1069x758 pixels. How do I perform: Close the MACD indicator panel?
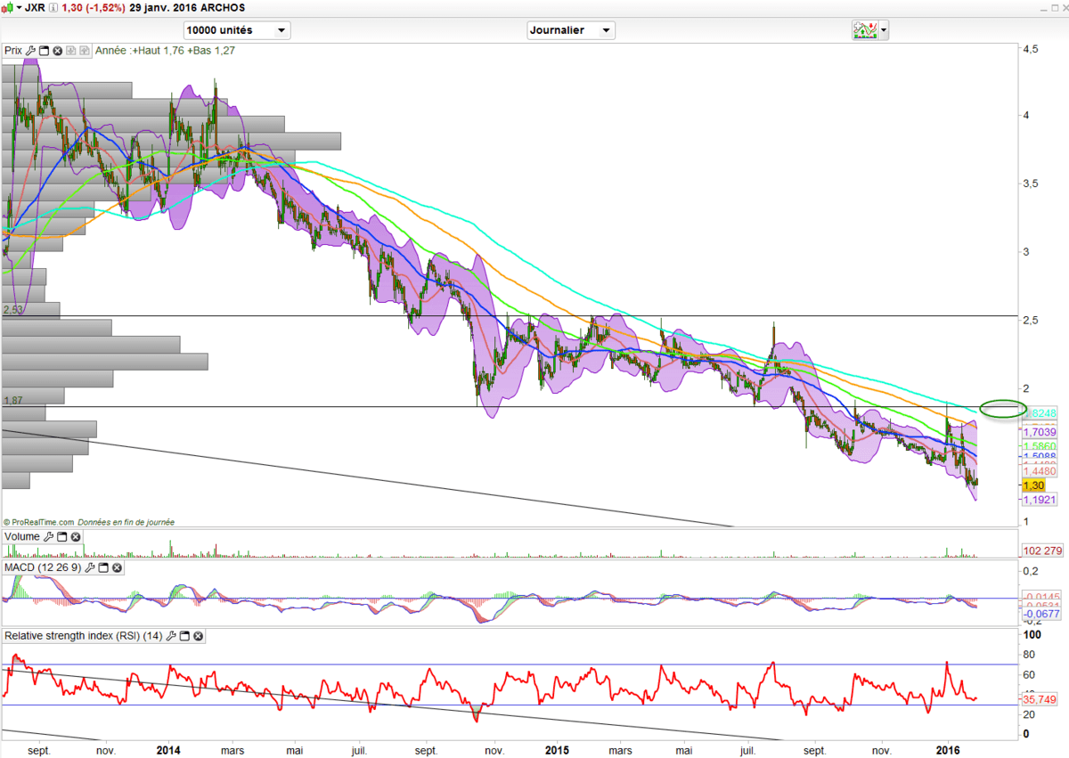(x=117, y=567)
